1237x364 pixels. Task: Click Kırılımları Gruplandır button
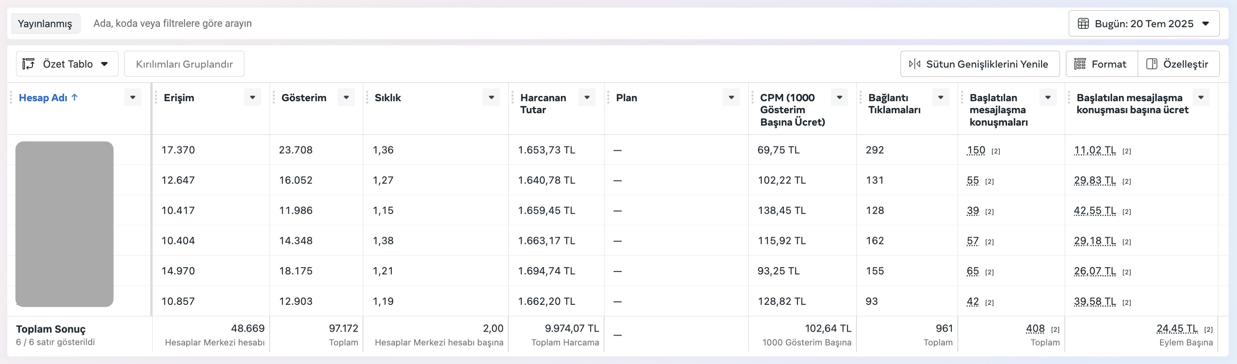pos(184,64)
